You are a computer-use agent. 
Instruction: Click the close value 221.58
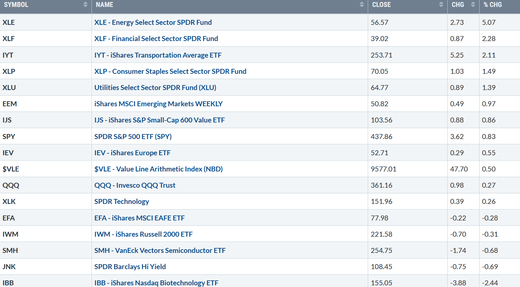coord(381,234)
